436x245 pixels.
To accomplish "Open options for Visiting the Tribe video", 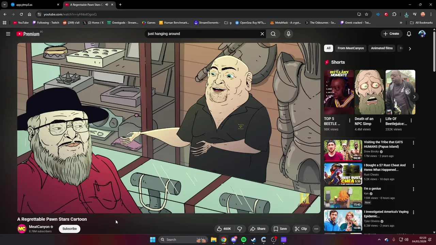I will 414,143.
